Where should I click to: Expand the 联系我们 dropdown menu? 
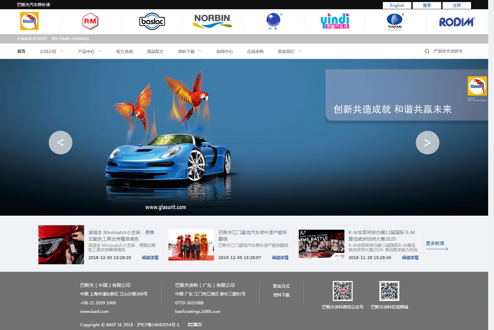290,51
